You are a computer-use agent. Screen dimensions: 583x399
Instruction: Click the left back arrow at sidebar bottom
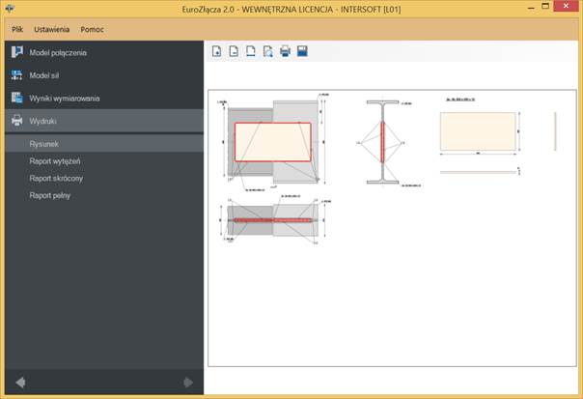click(x=20, y=383)
